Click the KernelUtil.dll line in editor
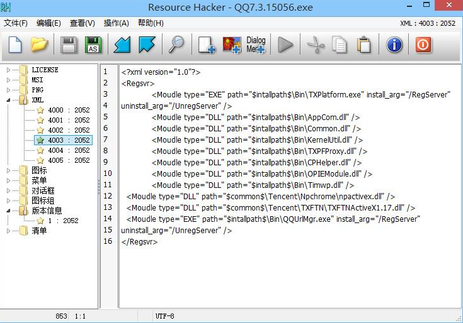 [257, 140]
